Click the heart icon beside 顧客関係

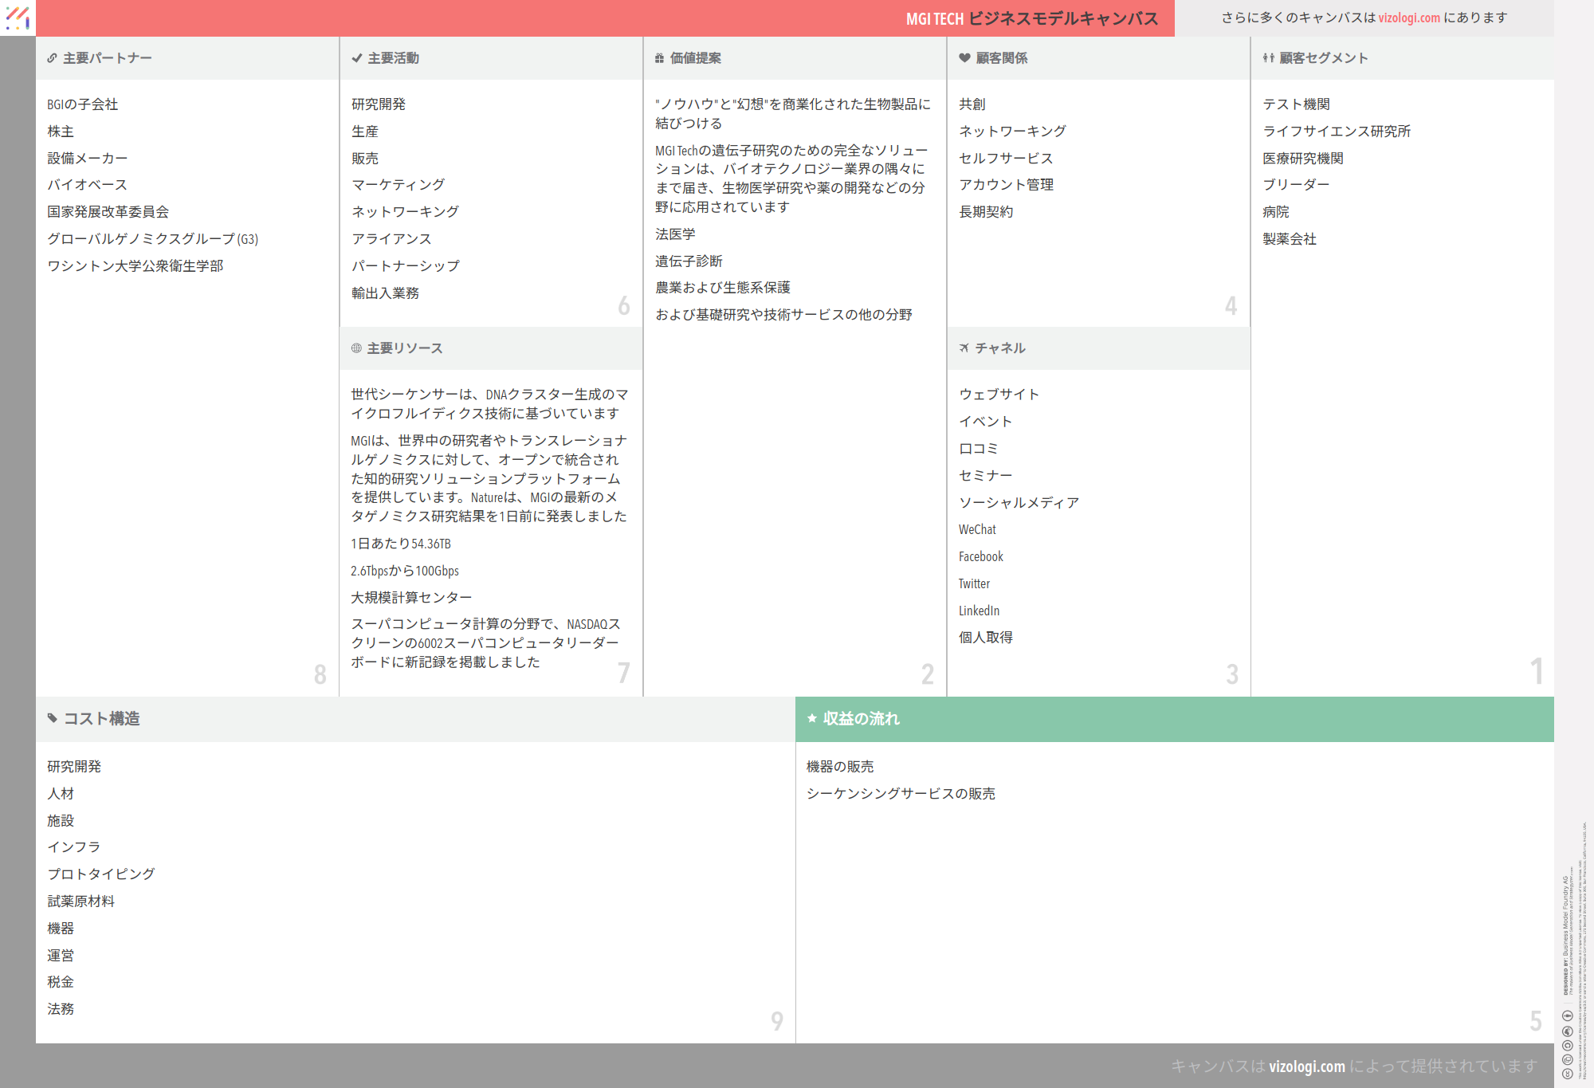(964, 58)
